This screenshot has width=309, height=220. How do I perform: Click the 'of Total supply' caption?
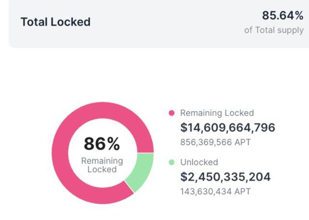tap(274, 30)
